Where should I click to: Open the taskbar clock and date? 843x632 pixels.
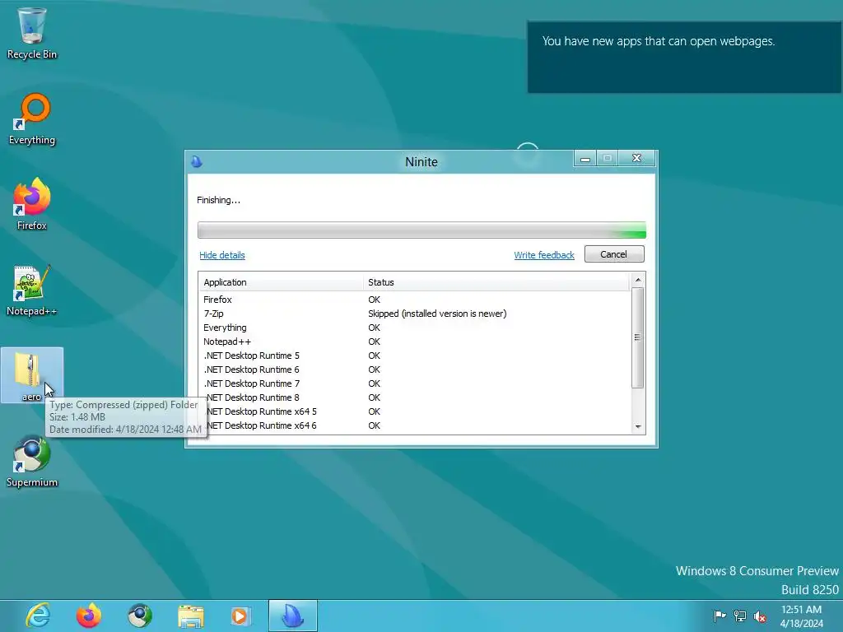pos(801,616)
